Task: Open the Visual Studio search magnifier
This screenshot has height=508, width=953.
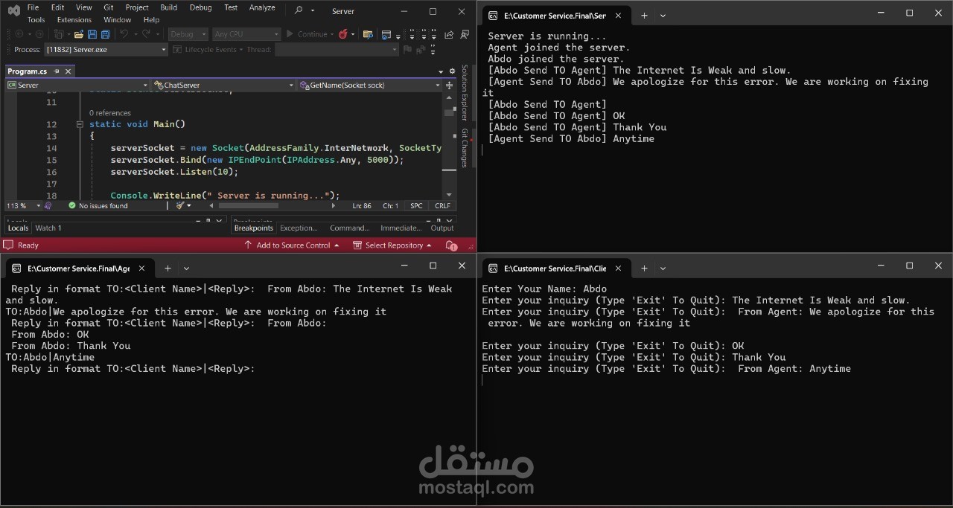Action: point(299,10)
